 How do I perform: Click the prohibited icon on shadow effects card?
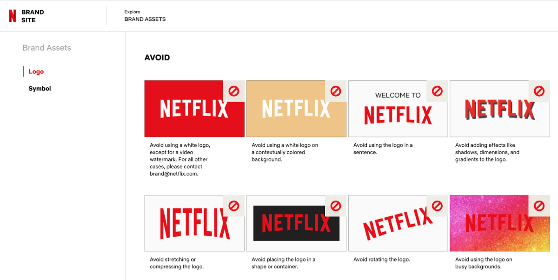[x=539, y=91]
